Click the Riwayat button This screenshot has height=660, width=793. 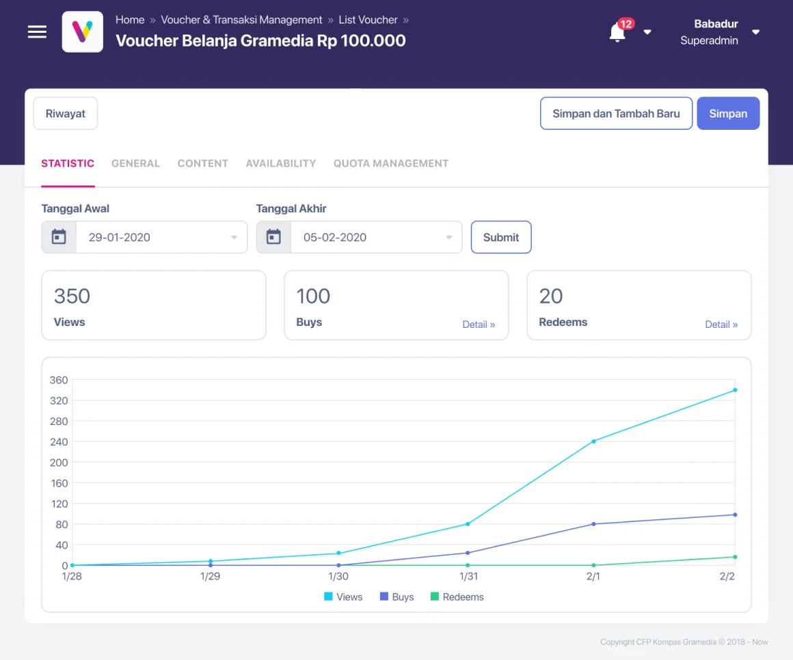(65, 113)
